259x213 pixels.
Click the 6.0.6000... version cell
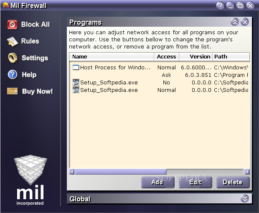pyautogui.click(x=196, y=67)
